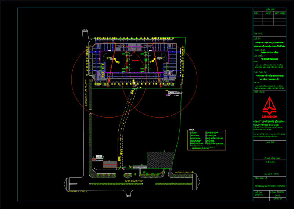Click the "HƯỚNG ĐI CẦU GIẤY" text
This screenshot has width=294, height=209.
(x=184, y=172)
